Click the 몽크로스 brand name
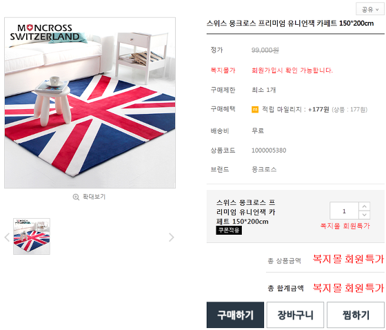 264,169
